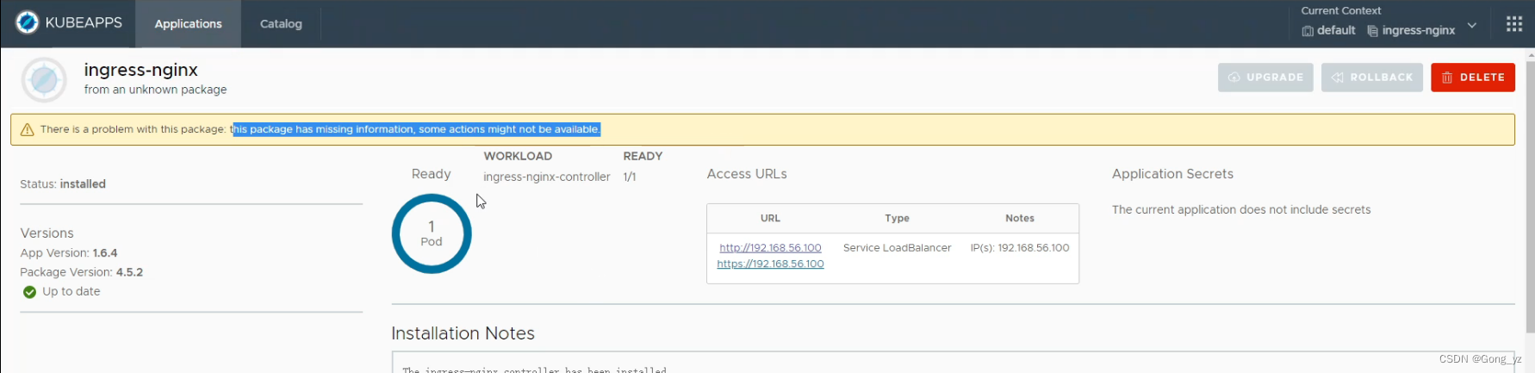Click the URL column header

click(770, 219)
